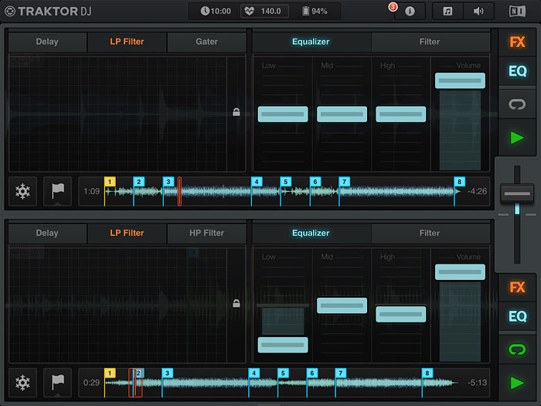
Task: Open the lower deck cue flag icon
Action: [58, 382]
